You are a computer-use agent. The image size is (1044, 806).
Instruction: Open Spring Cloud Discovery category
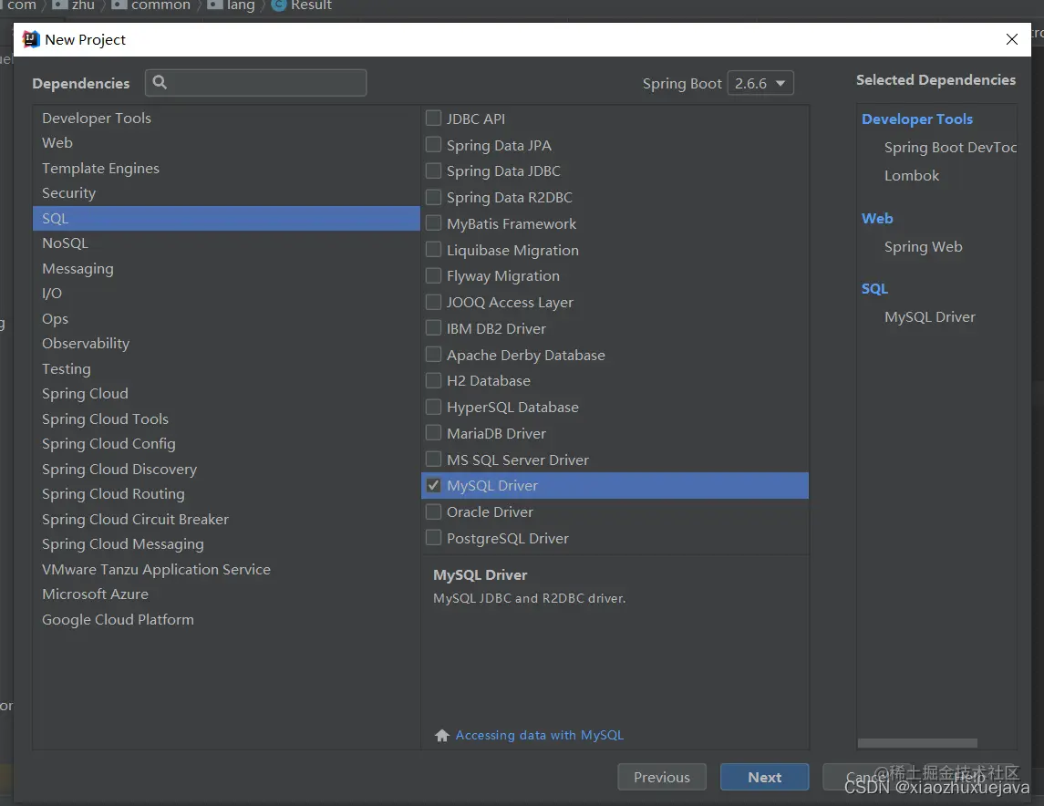226,469
